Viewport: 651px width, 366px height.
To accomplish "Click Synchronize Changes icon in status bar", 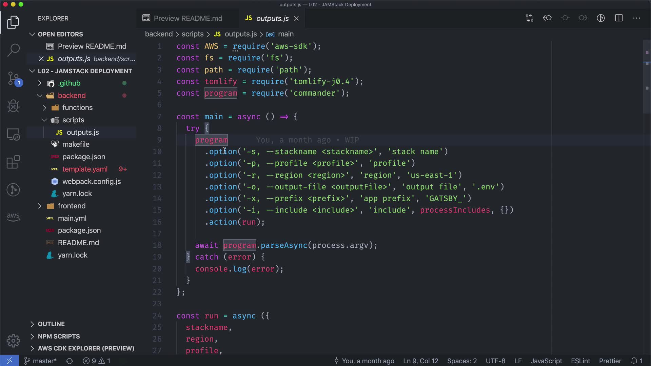I will (x=70, y=361).
